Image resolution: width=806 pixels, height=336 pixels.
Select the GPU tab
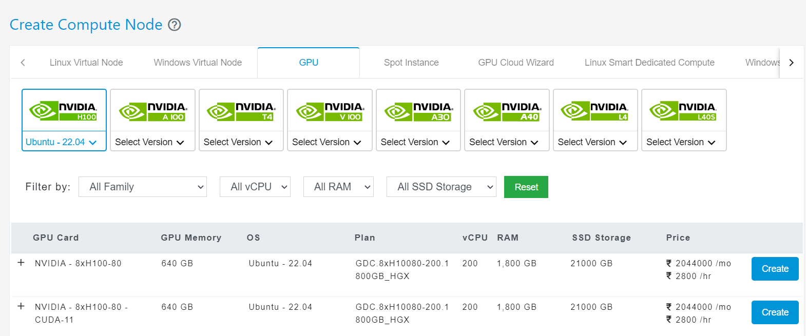pos(309,63)
